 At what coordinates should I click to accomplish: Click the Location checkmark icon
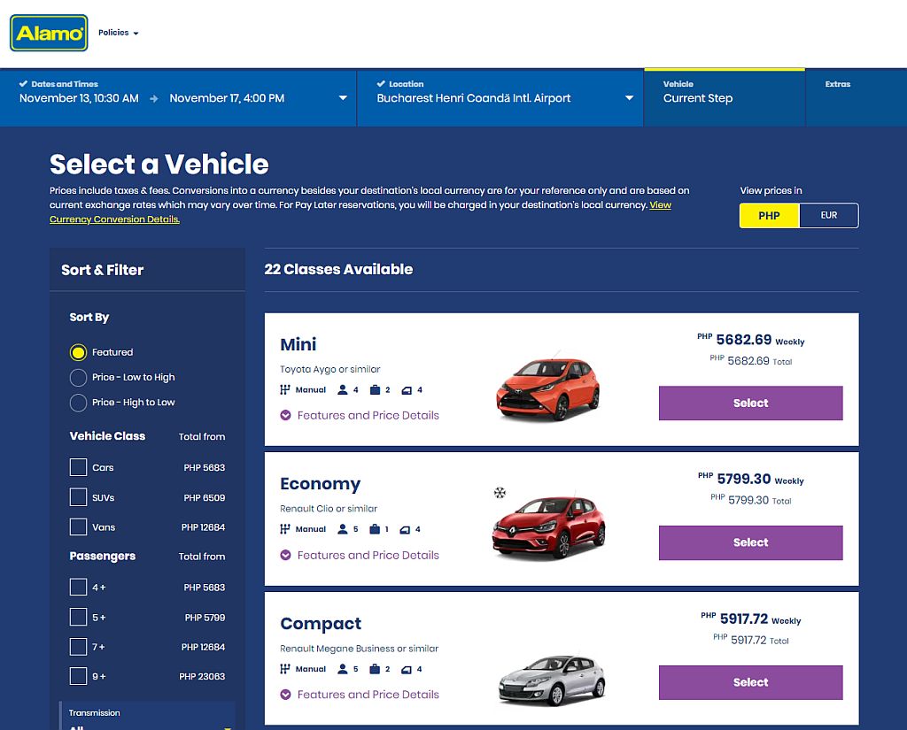pyautogui.click(x=381, y=84)
